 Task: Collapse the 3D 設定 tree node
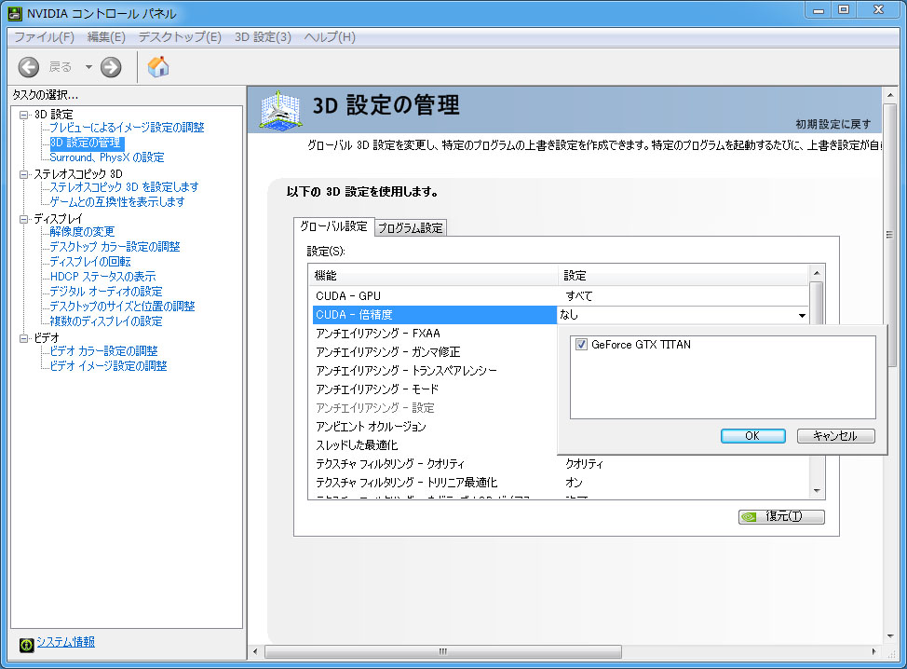coord(23,115)
